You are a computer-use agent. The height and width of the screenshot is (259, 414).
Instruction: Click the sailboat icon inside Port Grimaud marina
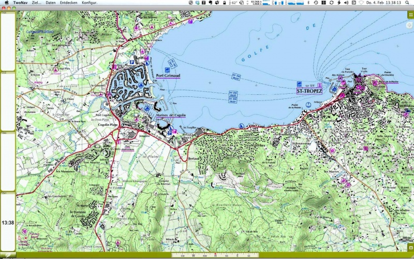141,85
